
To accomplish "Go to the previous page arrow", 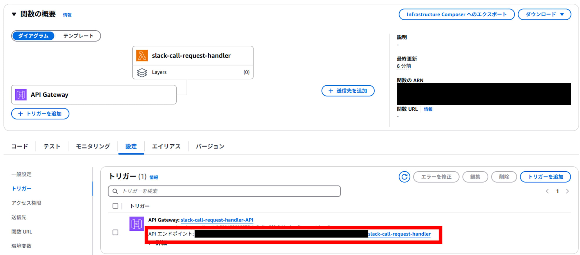I will [x=547, y=191].
